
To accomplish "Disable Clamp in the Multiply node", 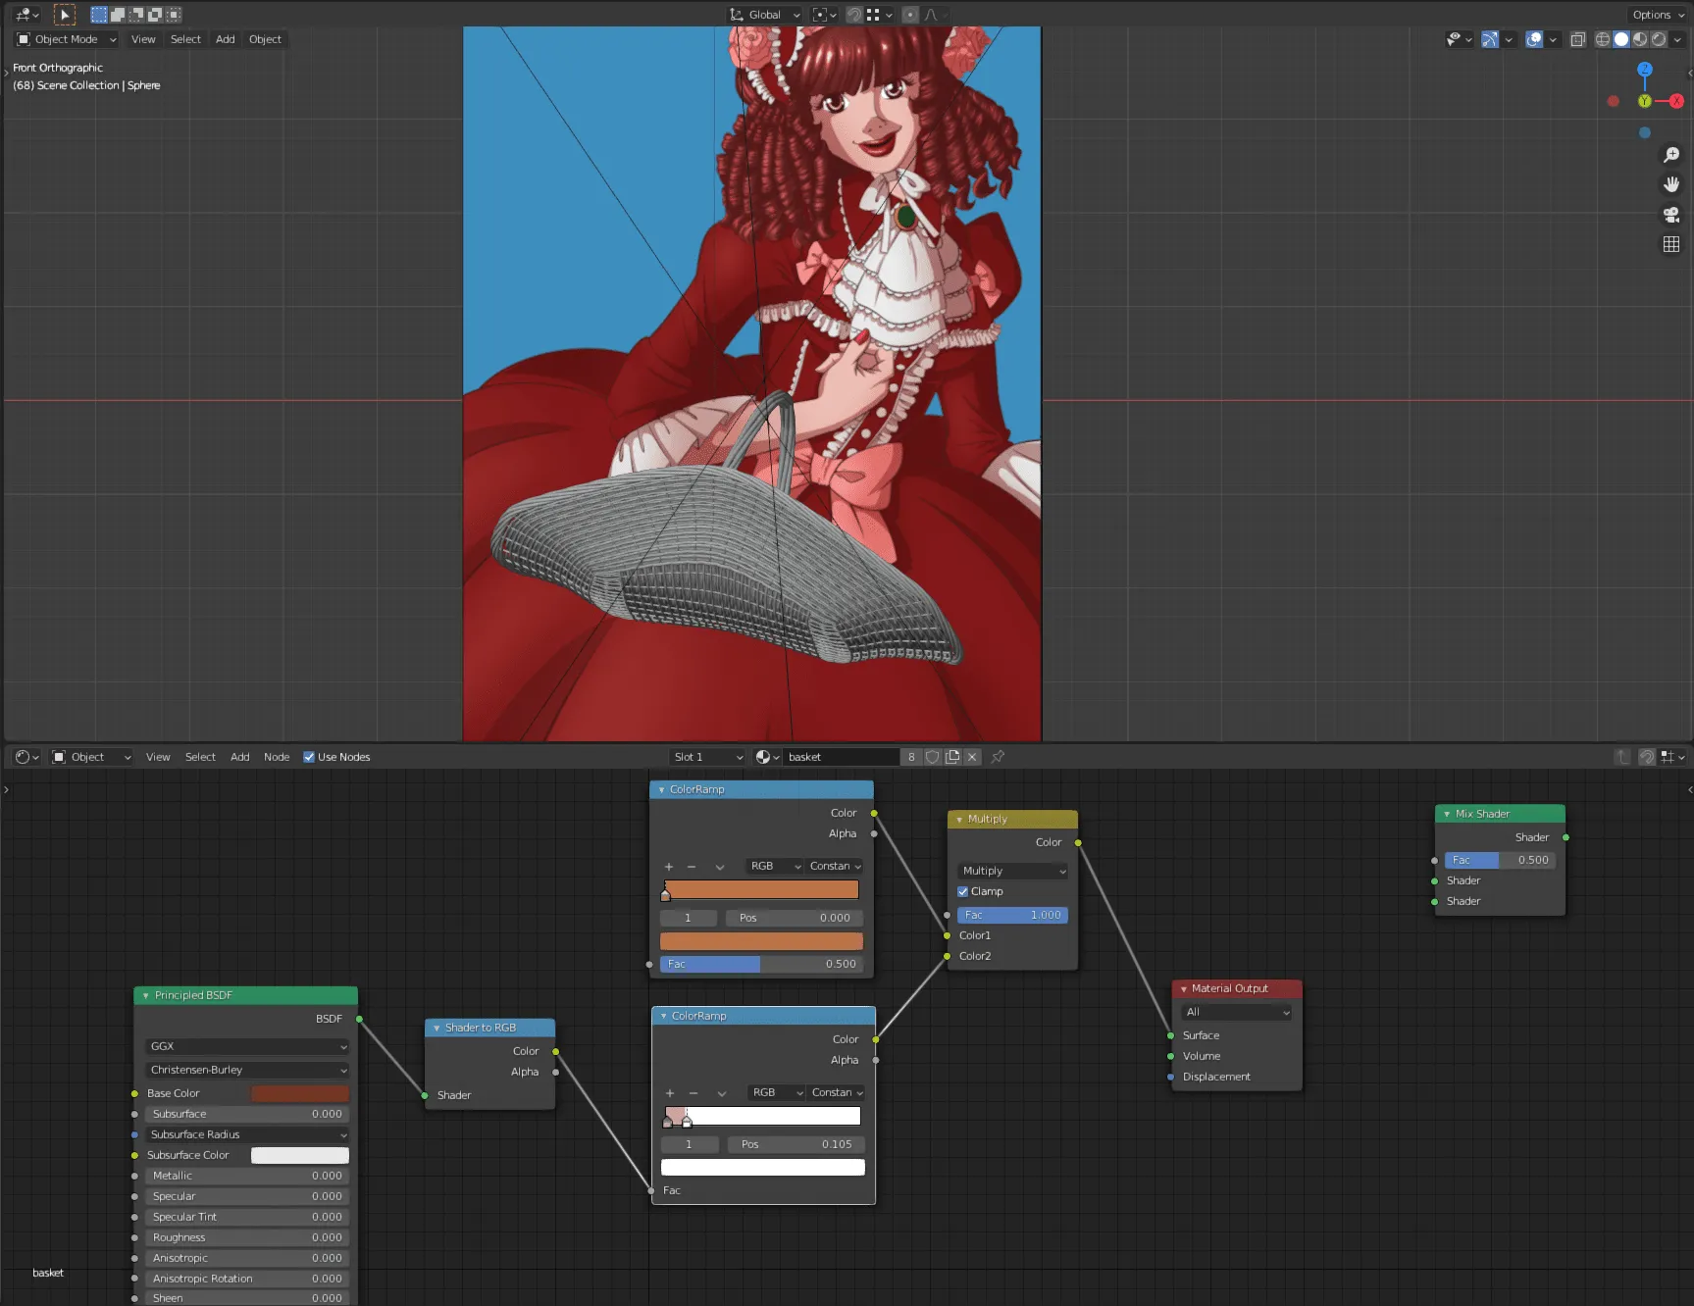I will 963,891.
